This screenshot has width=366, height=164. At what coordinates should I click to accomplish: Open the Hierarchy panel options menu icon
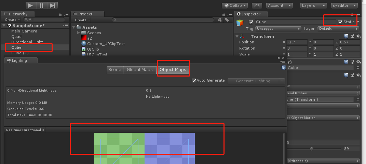pyautogui.click(x=67, y=15)
